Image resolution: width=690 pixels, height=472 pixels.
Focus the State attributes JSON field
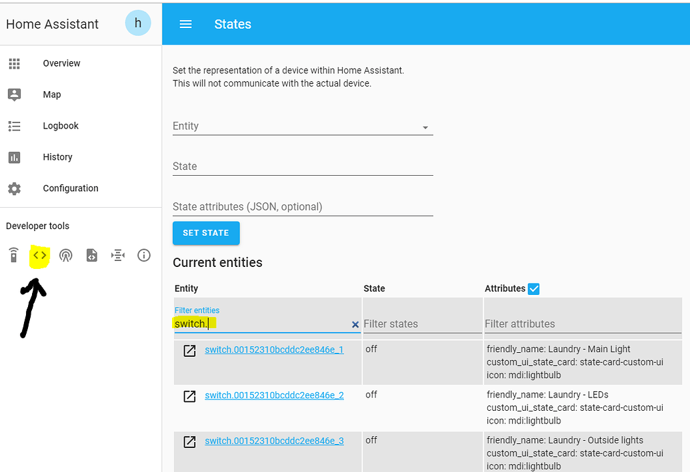pyautogui.click(x=303, y=207)
